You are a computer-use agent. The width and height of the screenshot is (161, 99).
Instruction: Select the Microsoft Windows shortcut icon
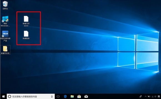[x=5, y=21]
